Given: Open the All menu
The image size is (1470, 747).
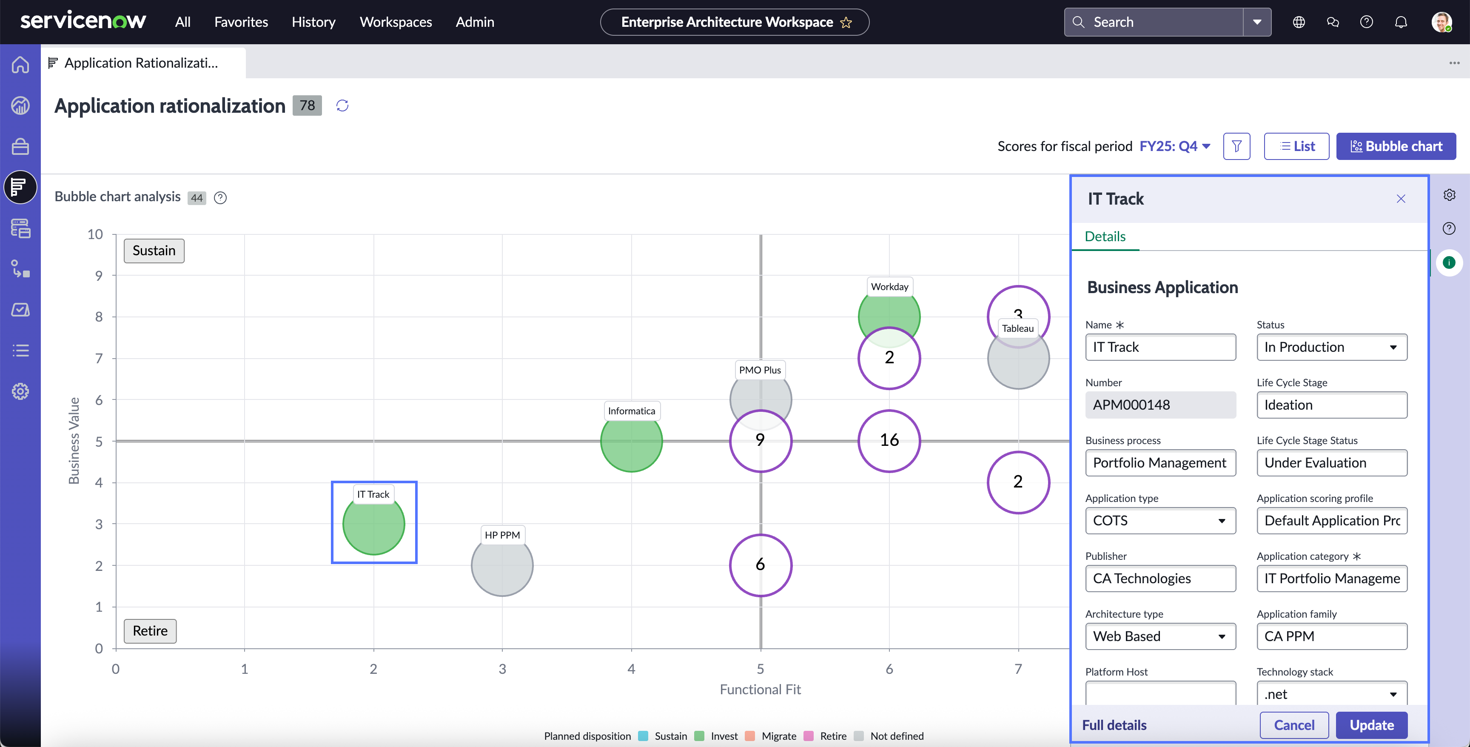Looking at the screenshot, I should tap(182, 22).
